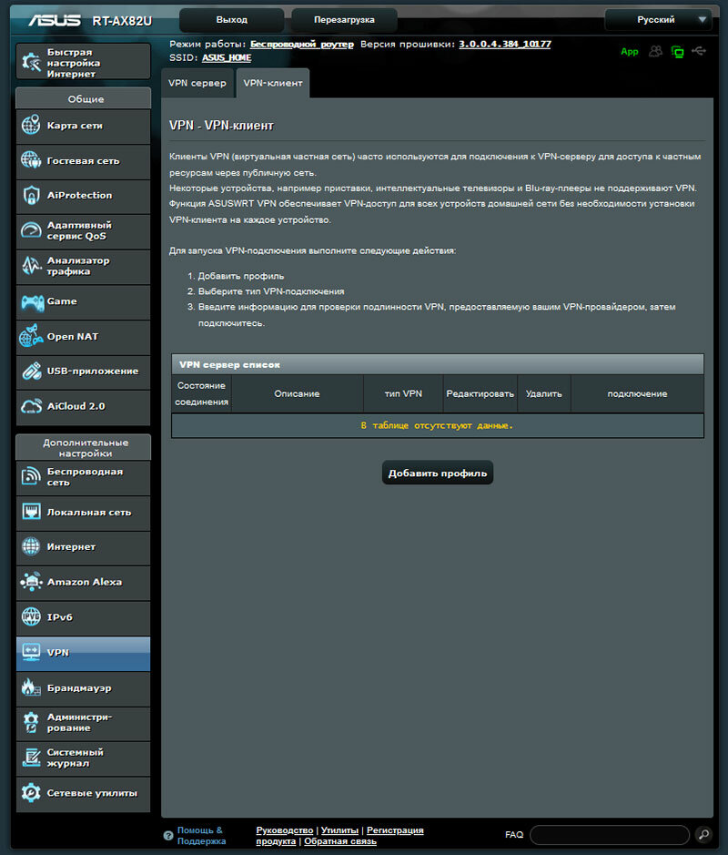Click the VPN monitor icon in sidebar

[x=31, y=652]
